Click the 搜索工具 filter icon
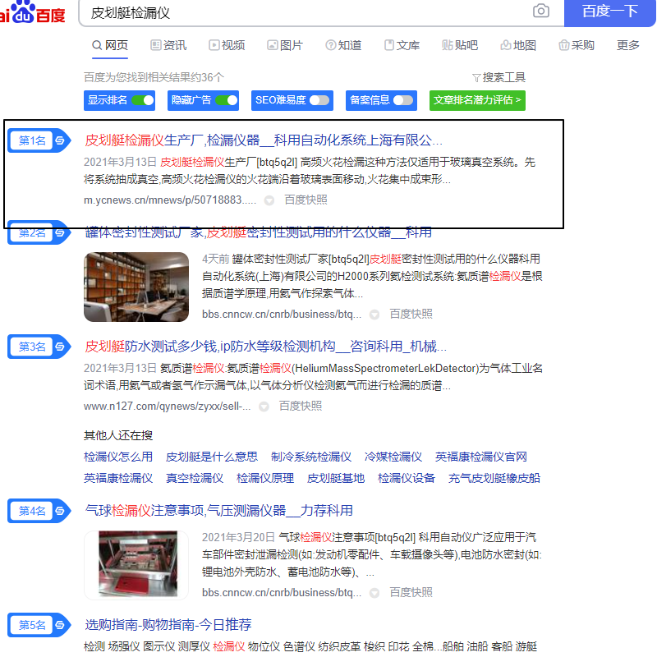 [476, 78]
